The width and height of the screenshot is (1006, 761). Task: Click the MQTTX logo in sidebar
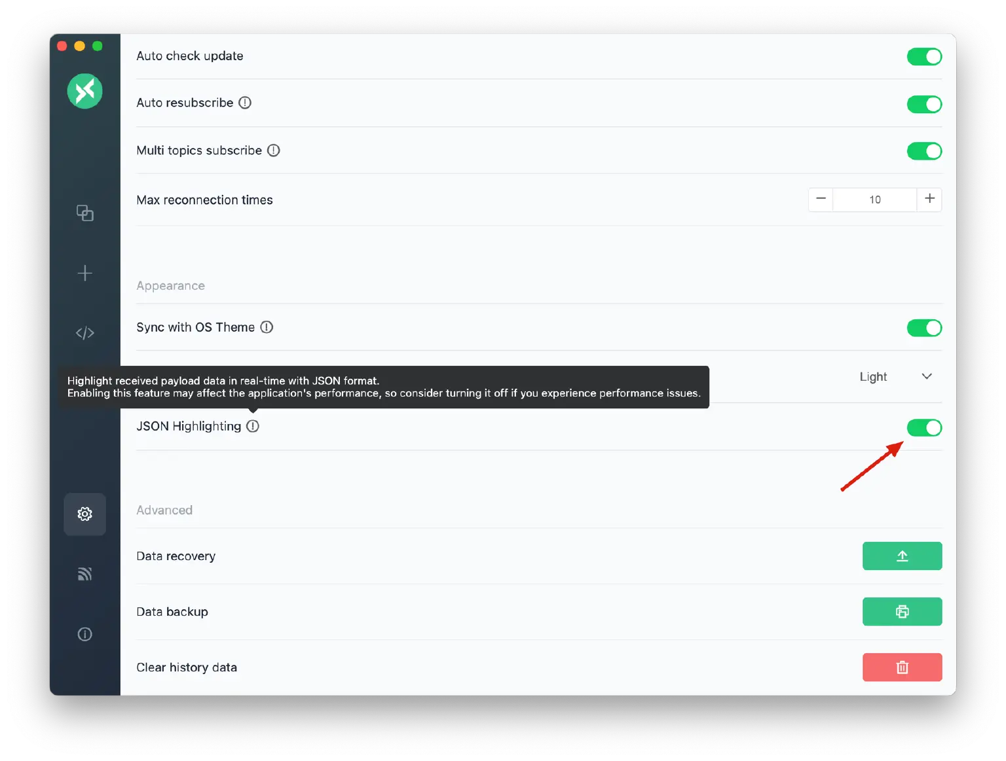pyautogui.click(x=84, y=91)
